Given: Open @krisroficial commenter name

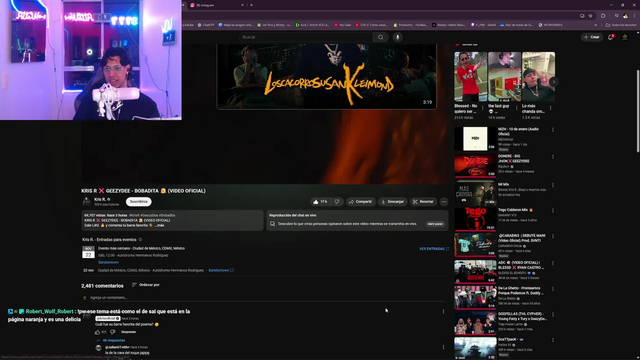Looking at the screenshot, I should click(x=108, y=318).
